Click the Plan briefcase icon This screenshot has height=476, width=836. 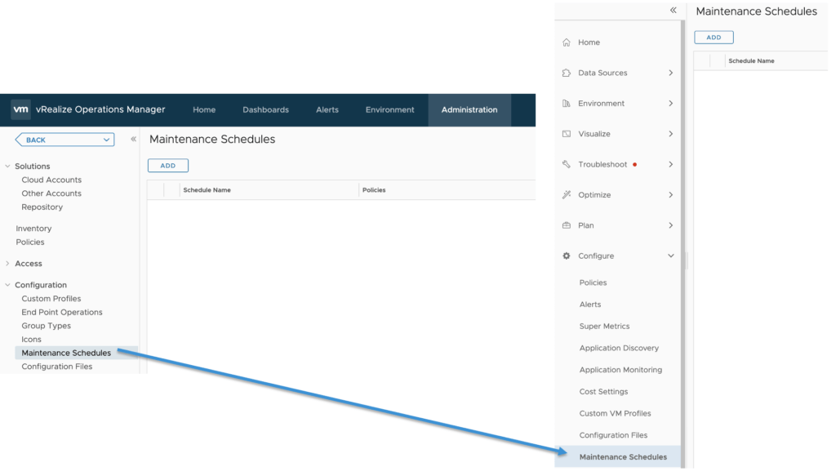click(567, 225)
